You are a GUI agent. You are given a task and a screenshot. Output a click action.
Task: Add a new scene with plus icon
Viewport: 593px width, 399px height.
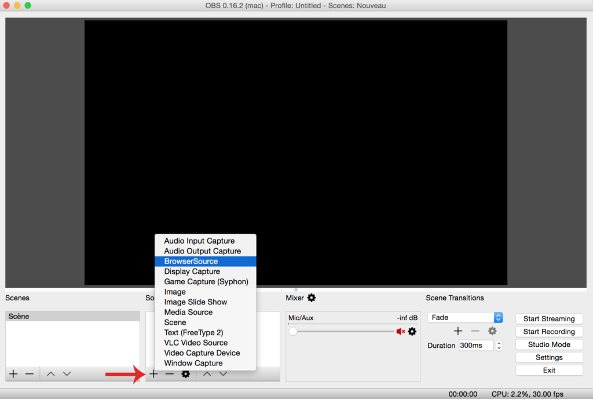[x=13, y=374]
